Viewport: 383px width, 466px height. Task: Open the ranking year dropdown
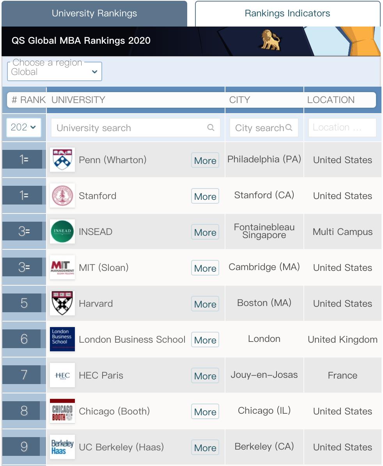click(x=23, y=127)
